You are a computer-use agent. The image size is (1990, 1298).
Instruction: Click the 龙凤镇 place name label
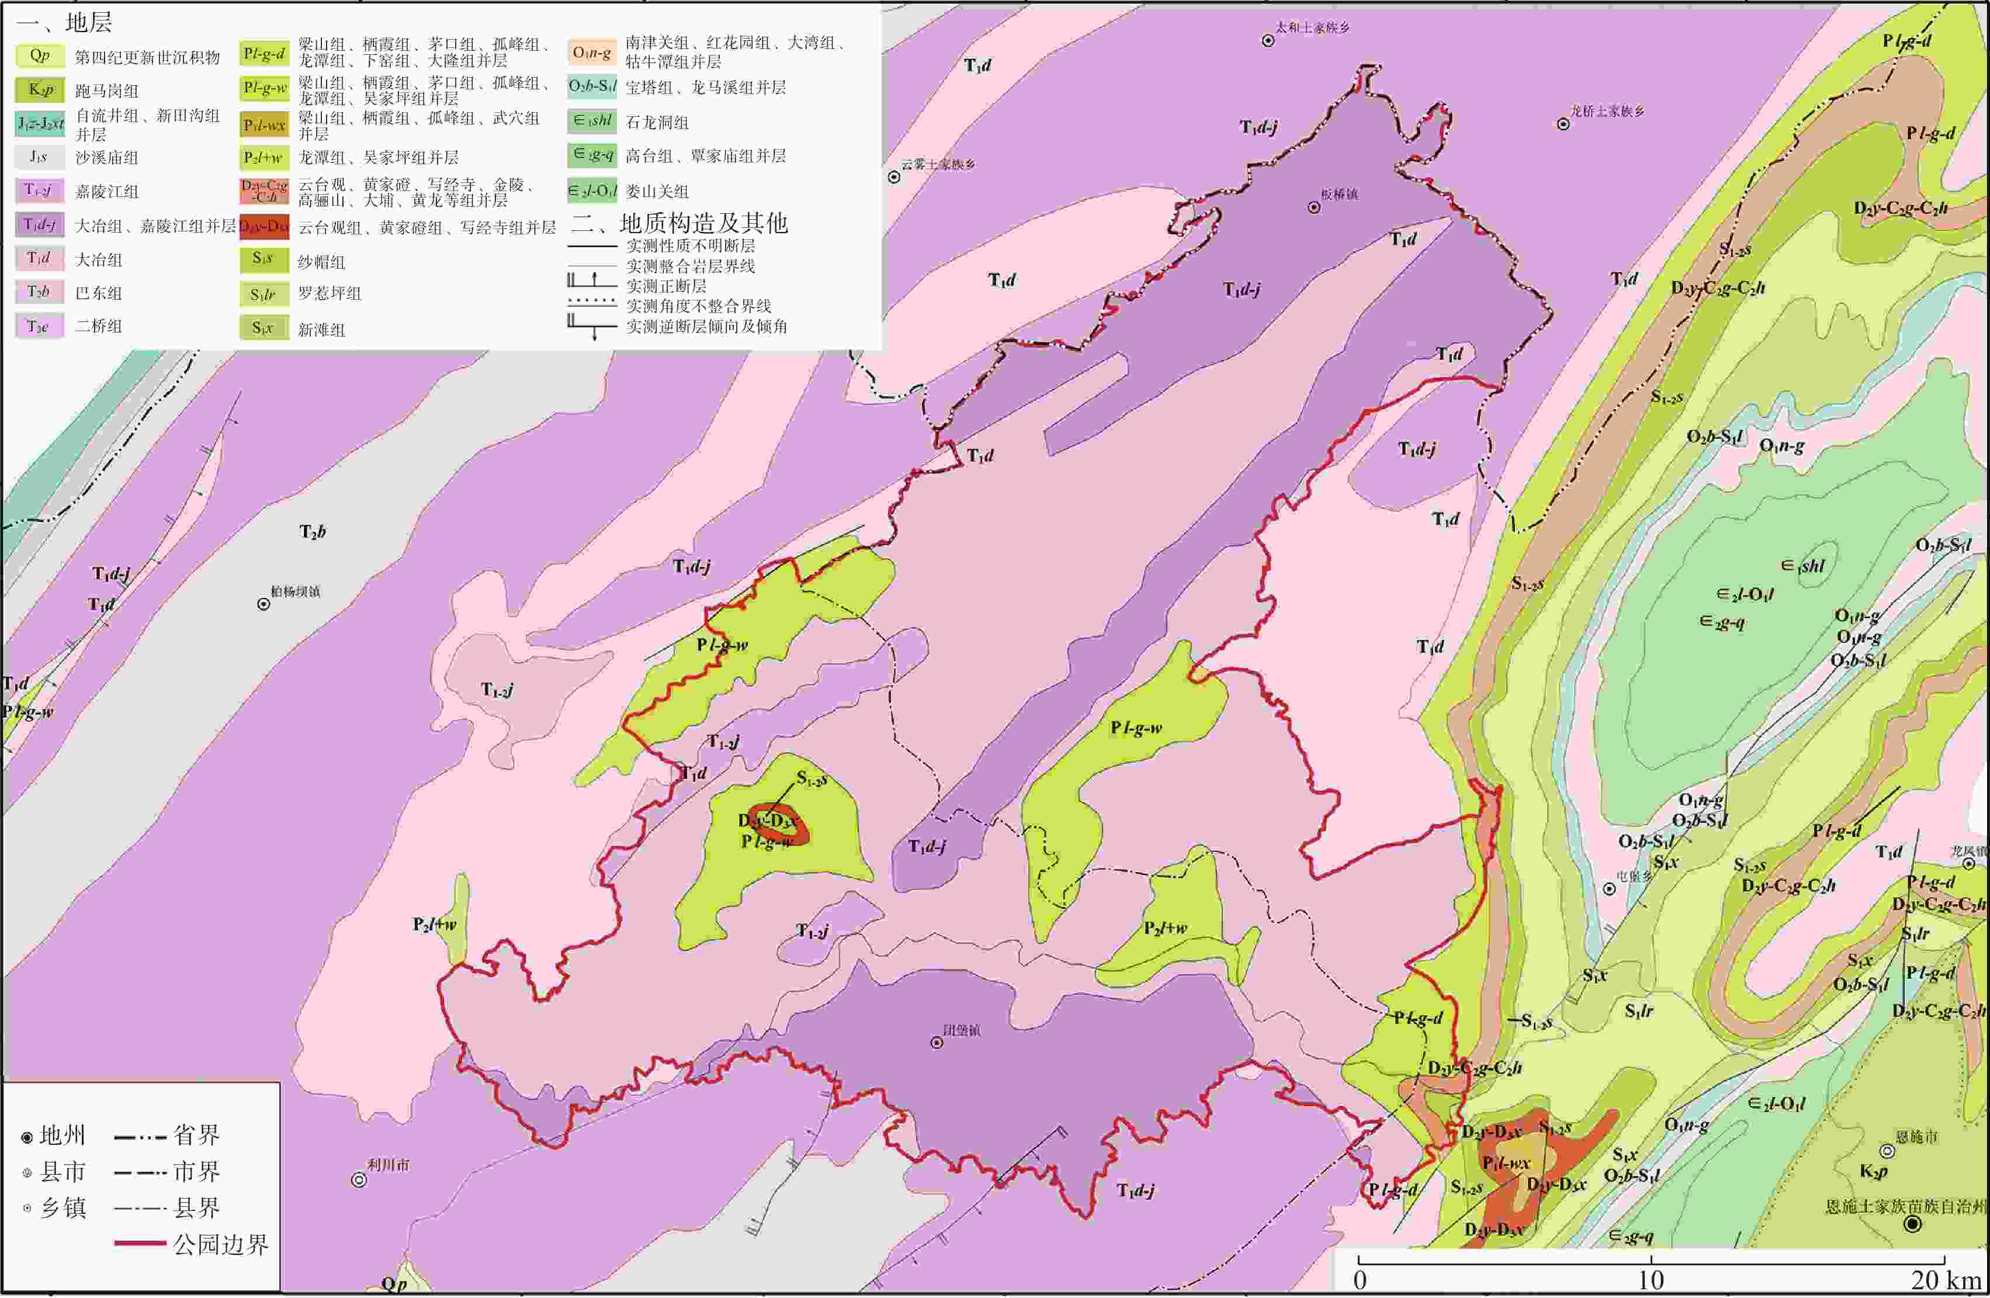(1968, 852)
